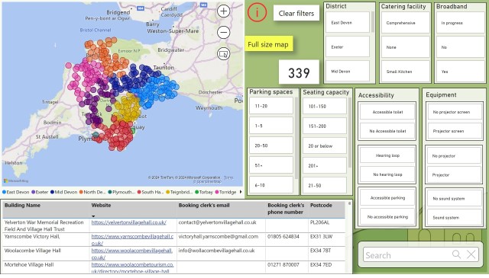
Task: Open Mortehoe Village Hall website link
Action: point(132,267)
